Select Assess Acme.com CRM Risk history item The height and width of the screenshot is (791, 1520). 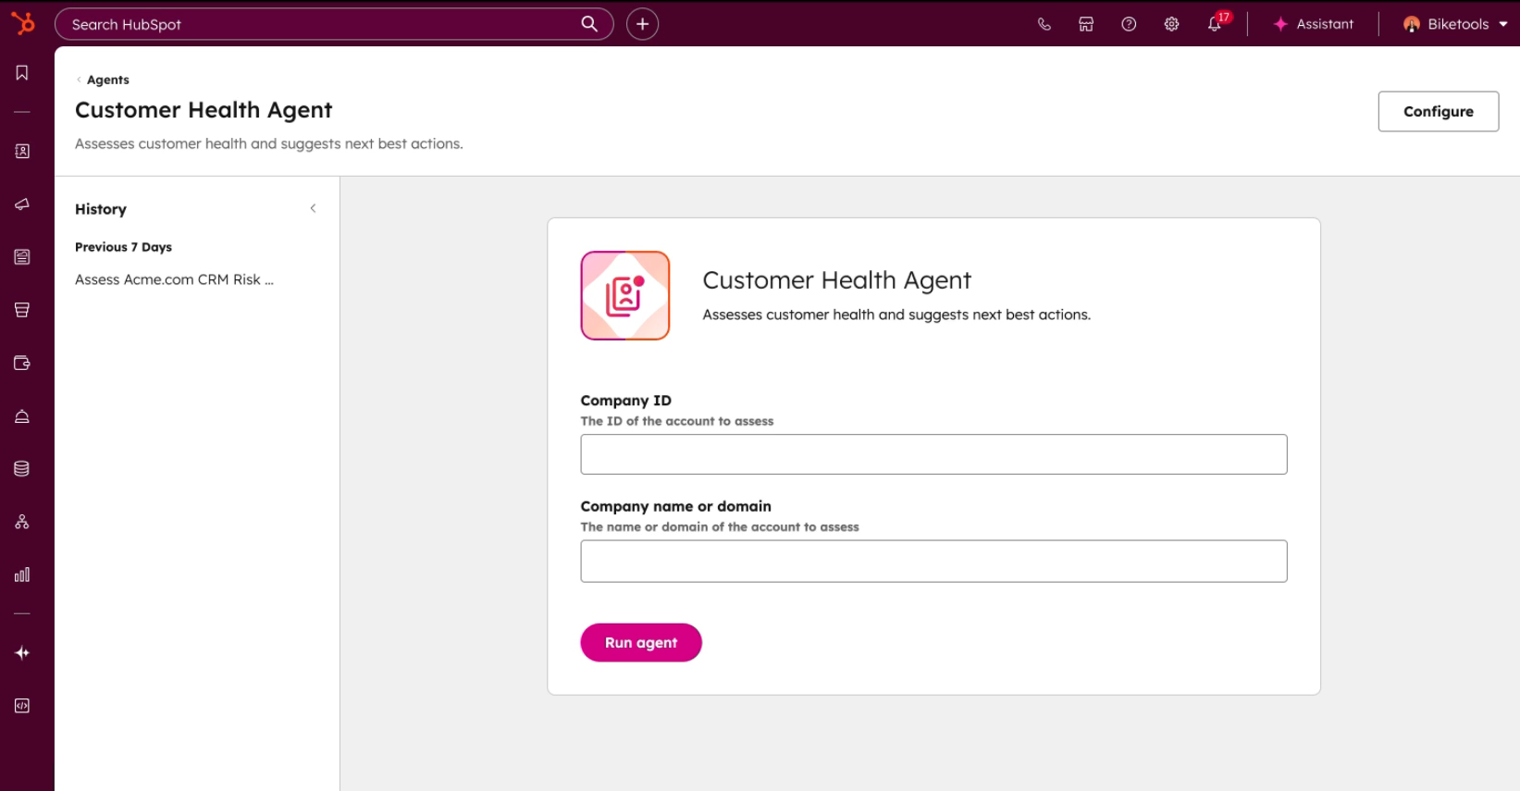[174, 279]
